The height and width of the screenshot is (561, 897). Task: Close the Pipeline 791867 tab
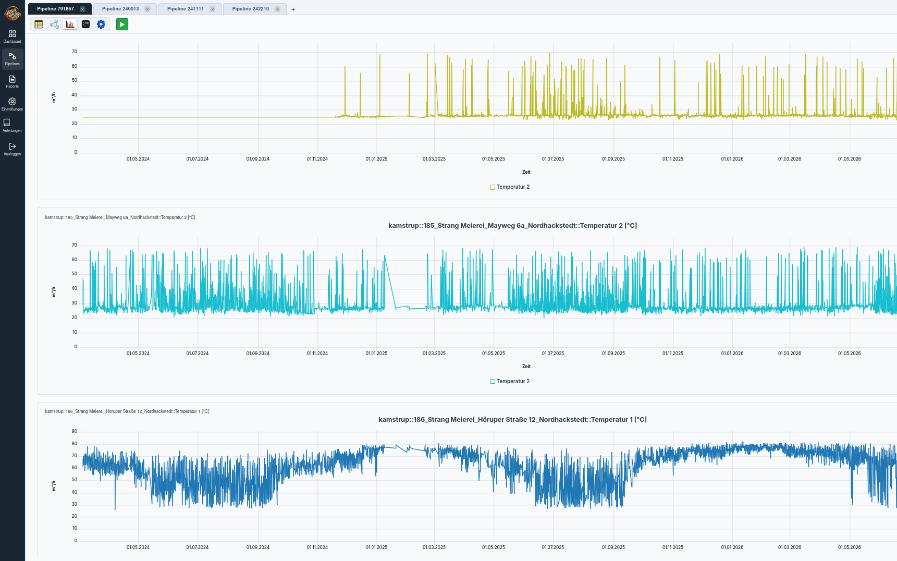[82, 9]
